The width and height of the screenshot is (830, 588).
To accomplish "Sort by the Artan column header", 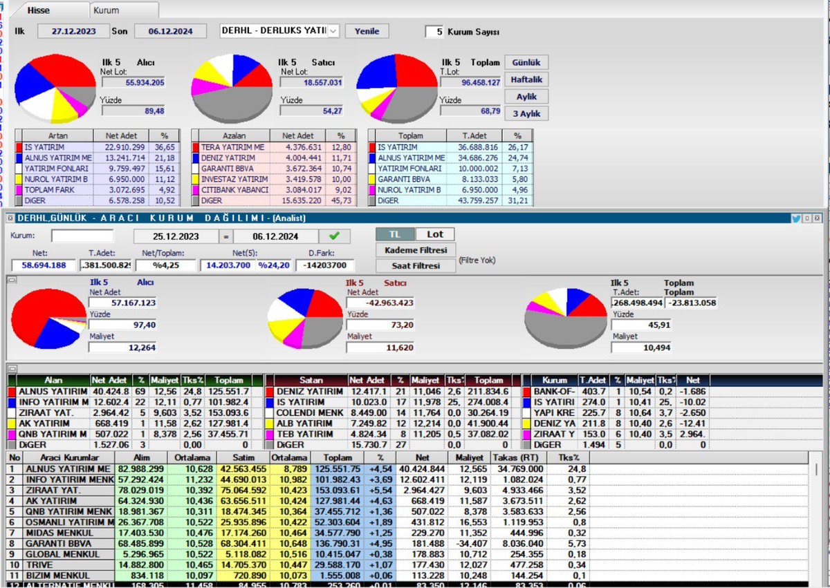I will [58, 135].
